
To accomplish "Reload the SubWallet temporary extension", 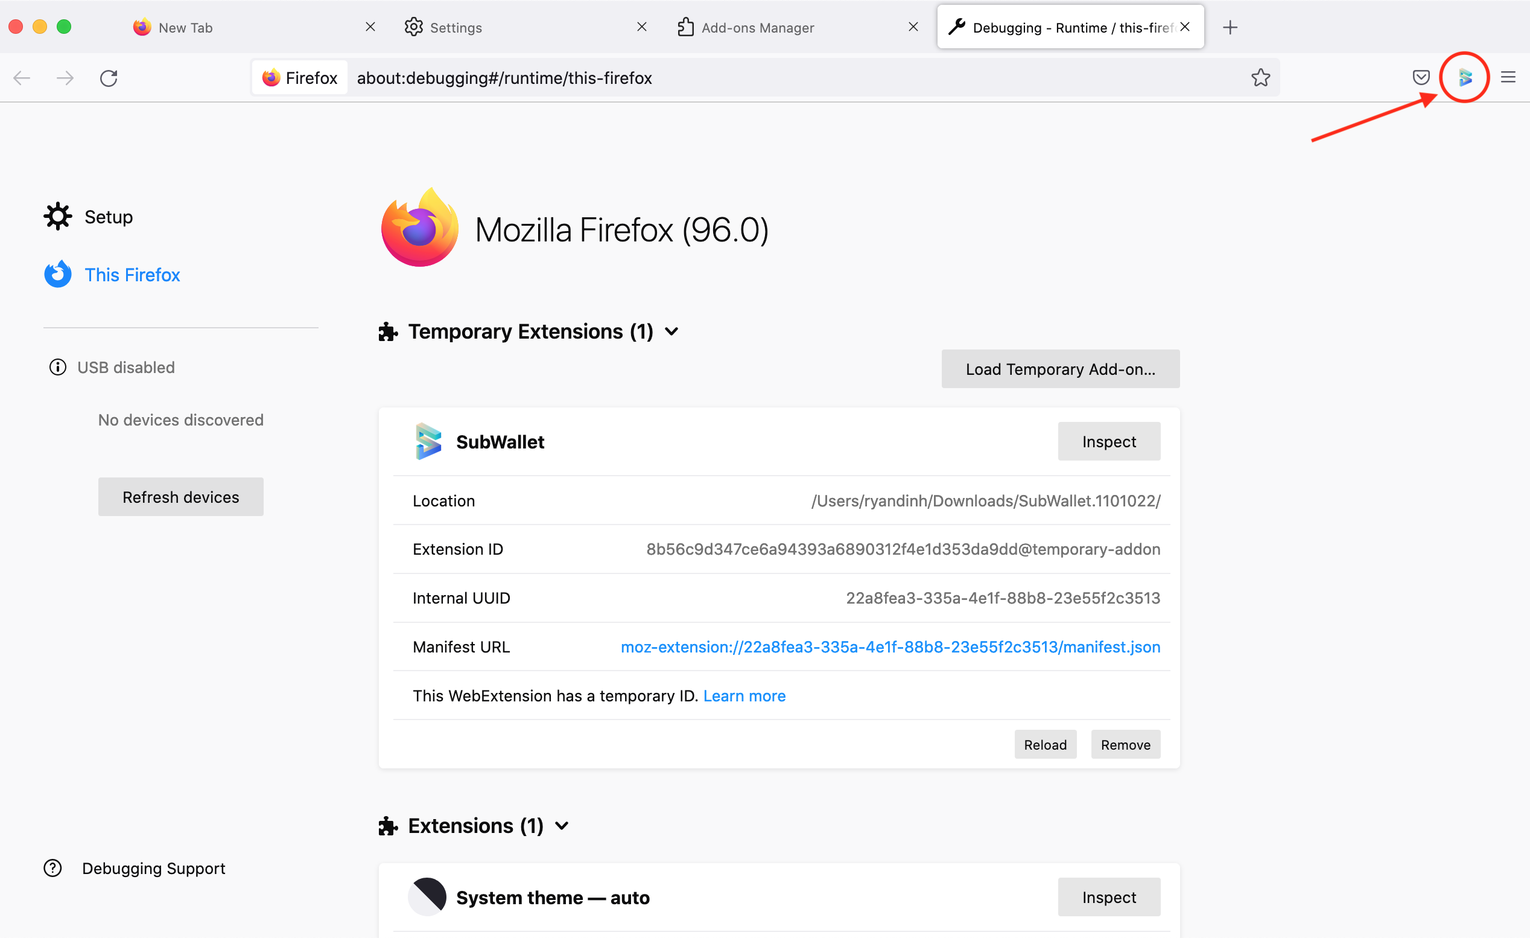I will click(x=1045, y=744).
